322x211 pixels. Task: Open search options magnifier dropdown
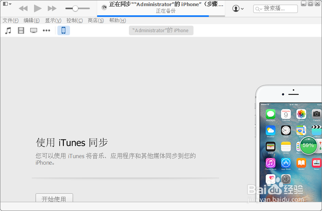[x=259, y=9]
